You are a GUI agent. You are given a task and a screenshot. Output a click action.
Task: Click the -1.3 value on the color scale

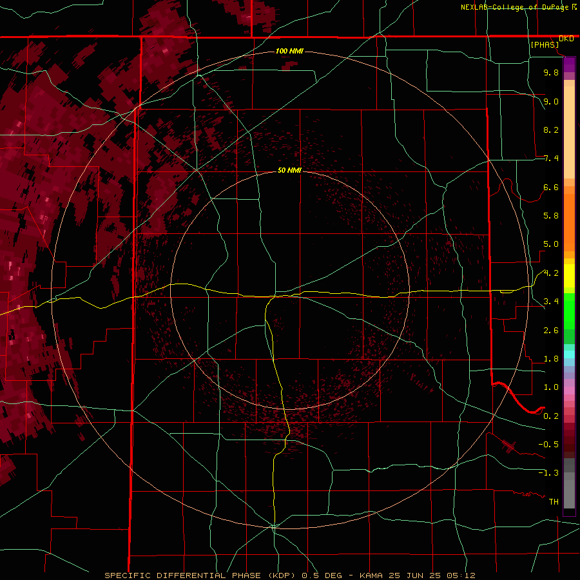(548, 473)
